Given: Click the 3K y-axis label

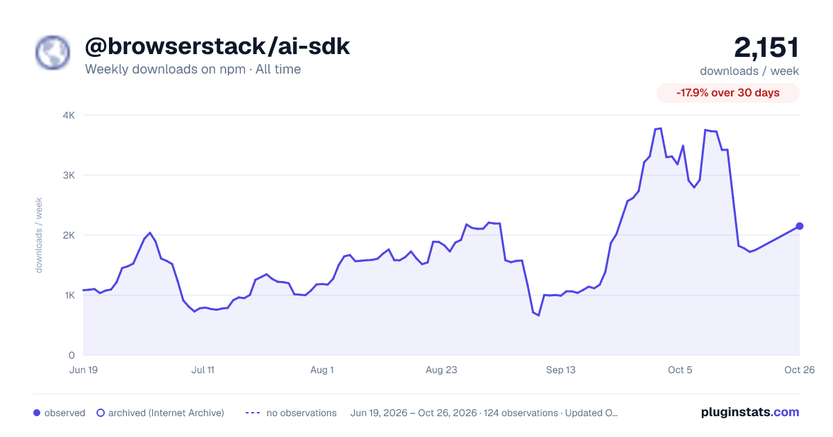Looking at the screenshot, I should pyautogui.click(x=68, y=175).
